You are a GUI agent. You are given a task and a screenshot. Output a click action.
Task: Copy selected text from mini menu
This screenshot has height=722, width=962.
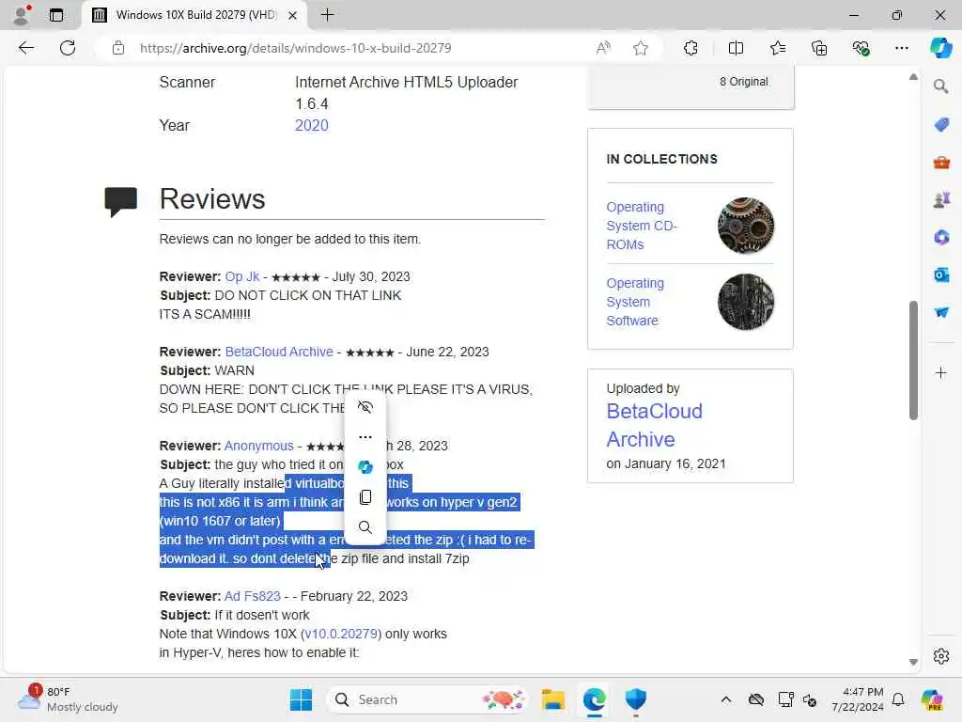pyautogui.click(x=365, y=496)
